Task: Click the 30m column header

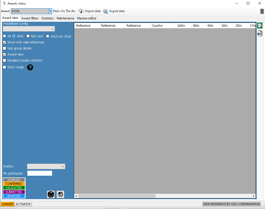Action: (x=227, y=26)
